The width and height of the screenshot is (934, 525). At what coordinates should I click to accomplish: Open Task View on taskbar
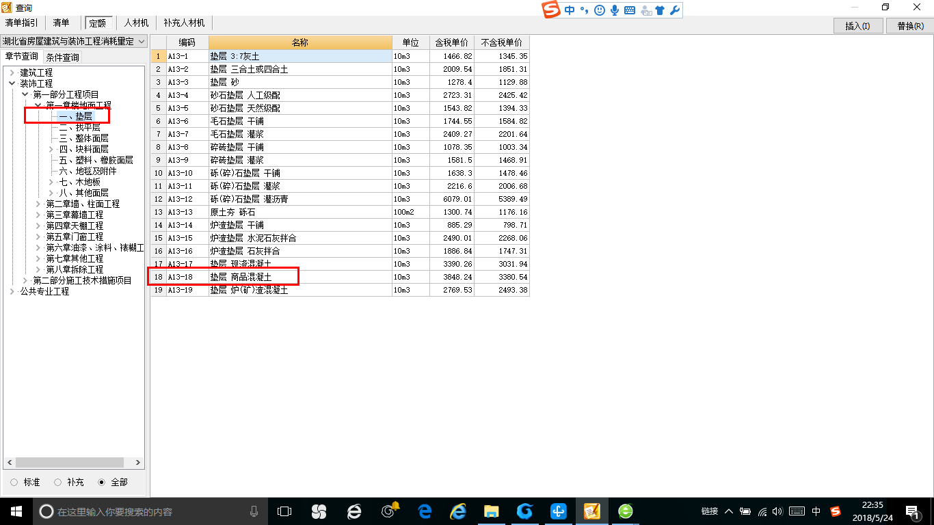(284, 511)
